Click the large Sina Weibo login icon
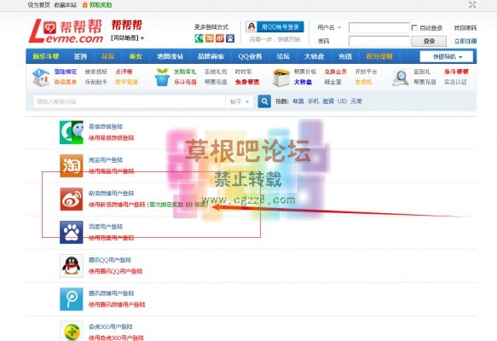The width and height of the screenshot is (497, 341). point(72,199)
